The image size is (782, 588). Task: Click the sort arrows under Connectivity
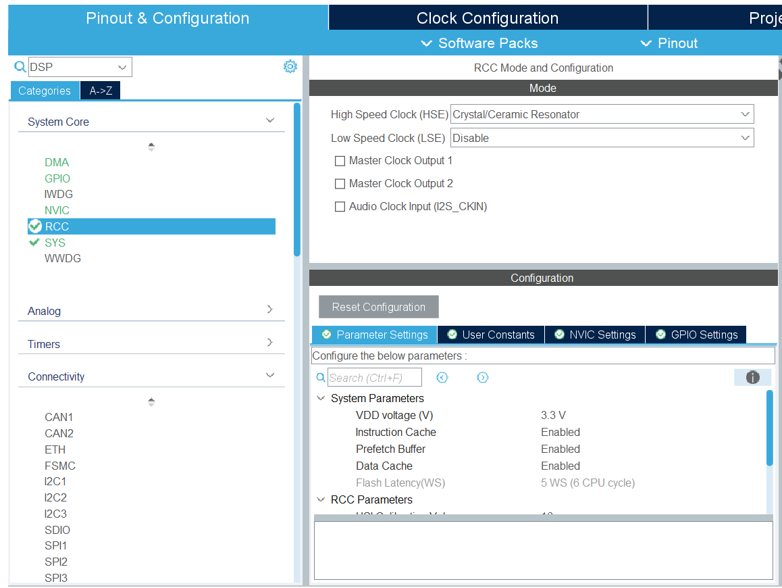click(x=151, y=401)
